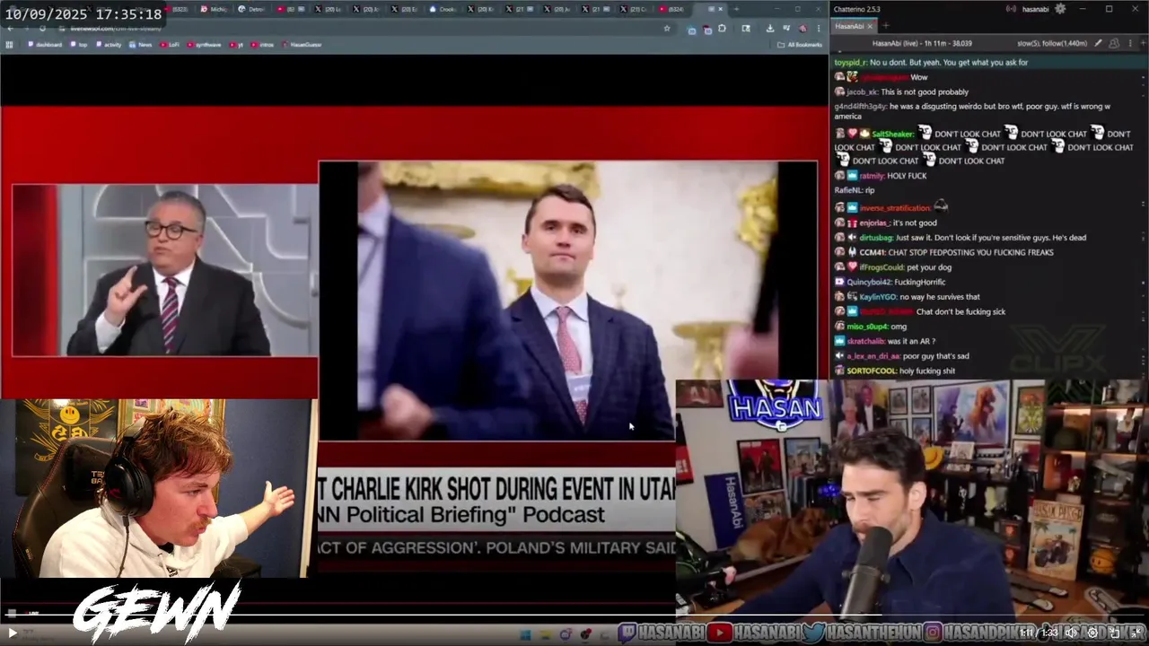This screenshot has height=646, width=1149.
Task: Open the intros bookmark
Action: pyautogui.click(x=263, y=44)
